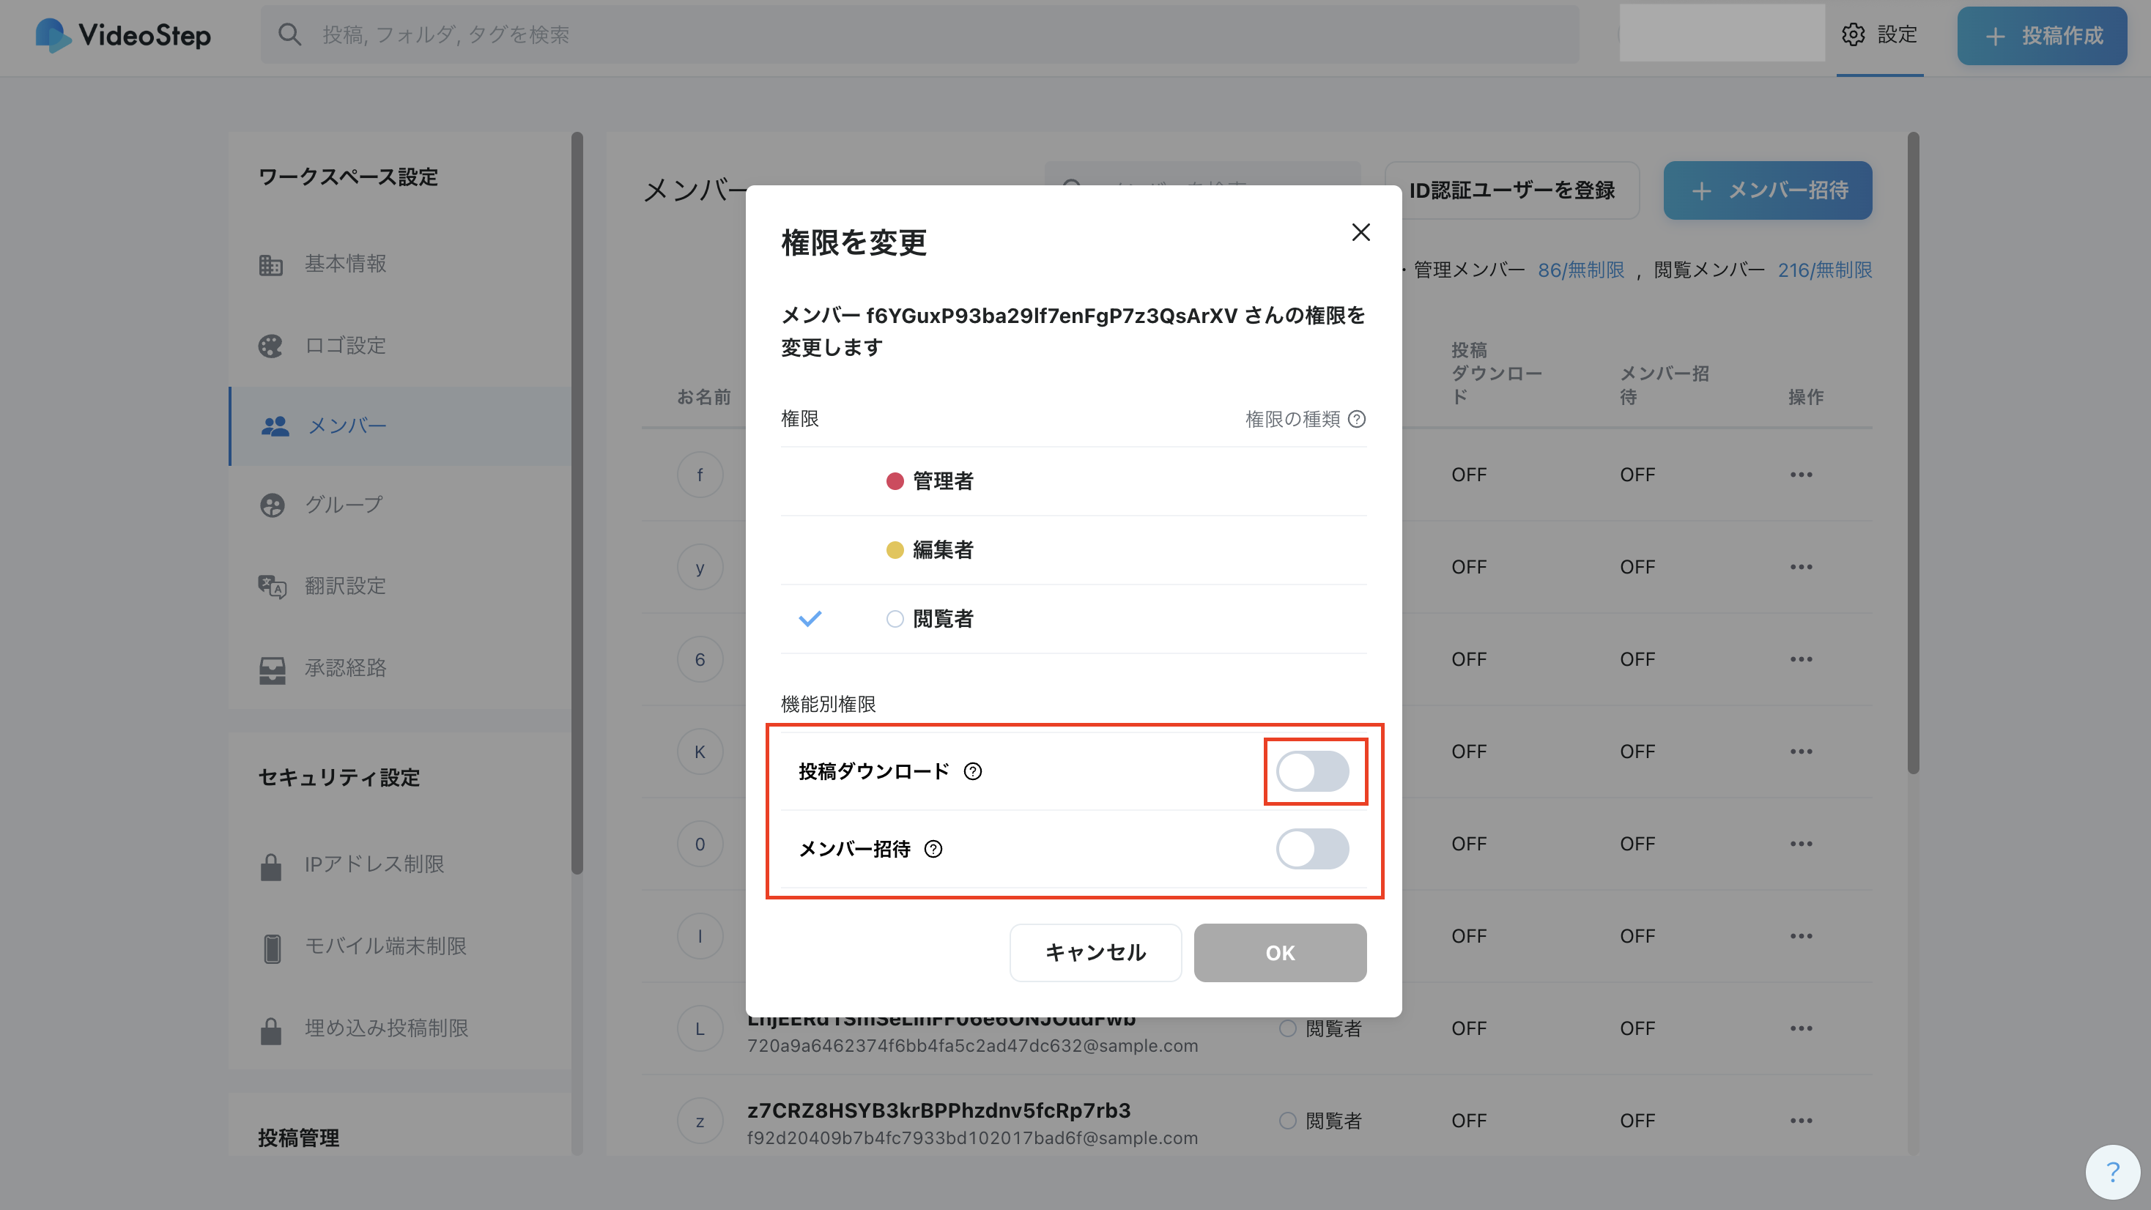Click the VideoStep logo
The height and width of the screenshot is (1210, 2151).
tap(124, 35)
